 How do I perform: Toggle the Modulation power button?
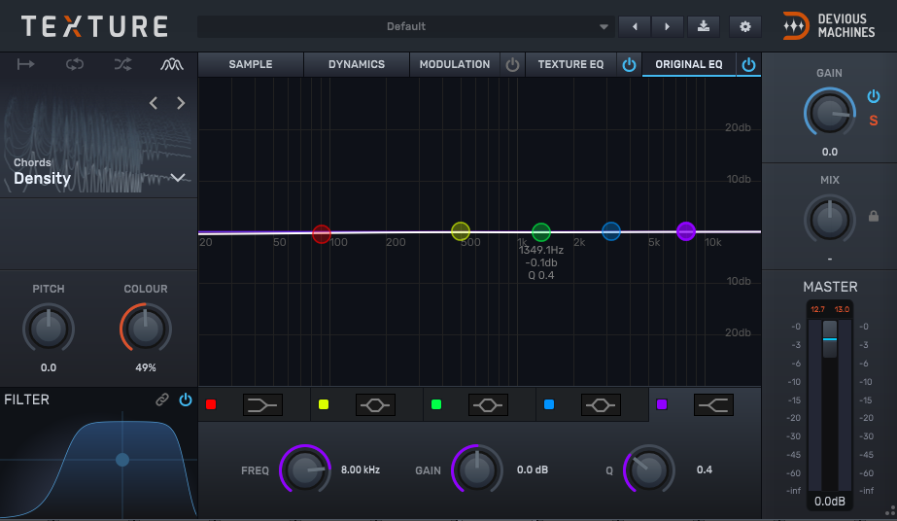coord(512,64)
